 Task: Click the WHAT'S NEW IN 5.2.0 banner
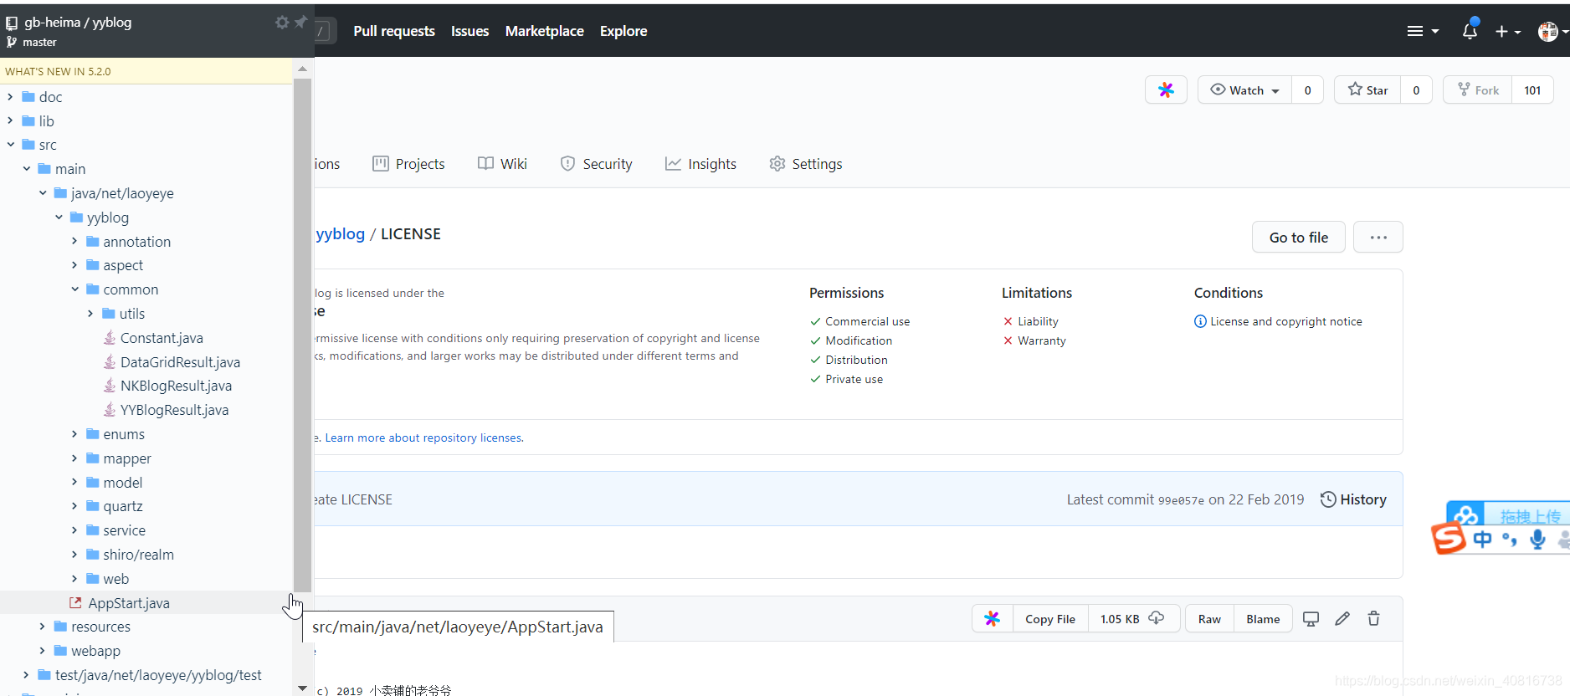click(x=146, y=71)
